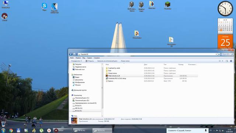Open Explorer help question mark button
Viewport: 236px width, 133px height.
(231, 61)
